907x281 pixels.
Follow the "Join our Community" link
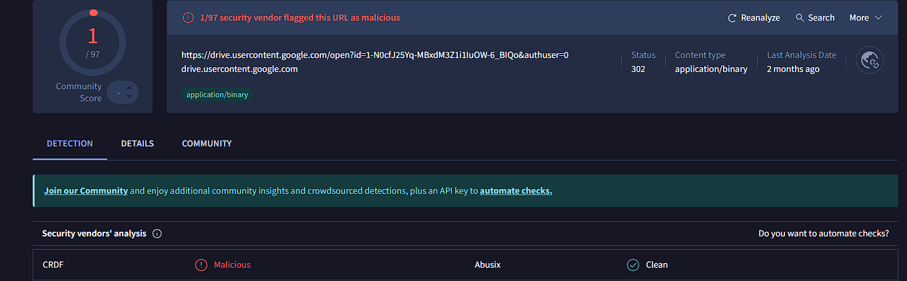(86, 191)
